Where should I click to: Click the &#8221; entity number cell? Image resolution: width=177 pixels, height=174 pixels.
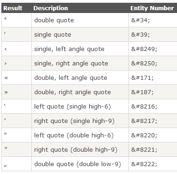click(x=153, y=149)
